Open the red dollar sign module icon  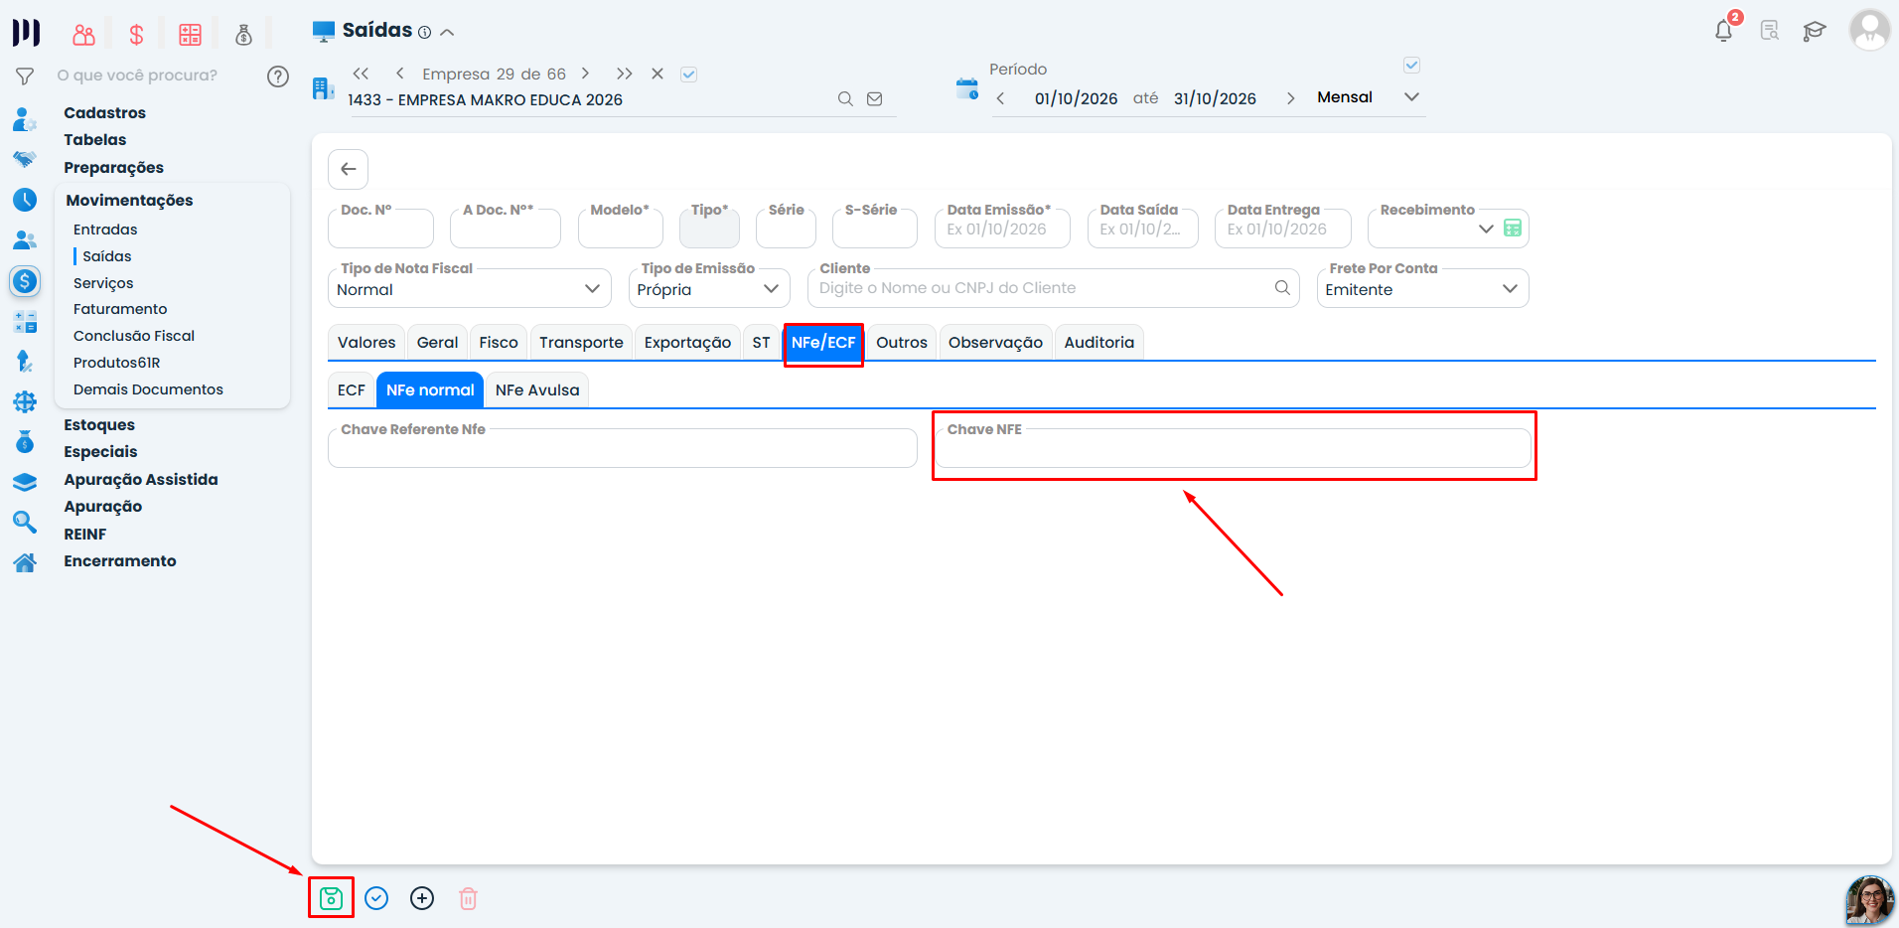[136, 35]
